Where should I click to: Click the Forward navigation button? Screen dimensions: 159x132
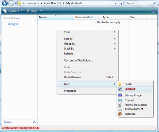(11, 3)
